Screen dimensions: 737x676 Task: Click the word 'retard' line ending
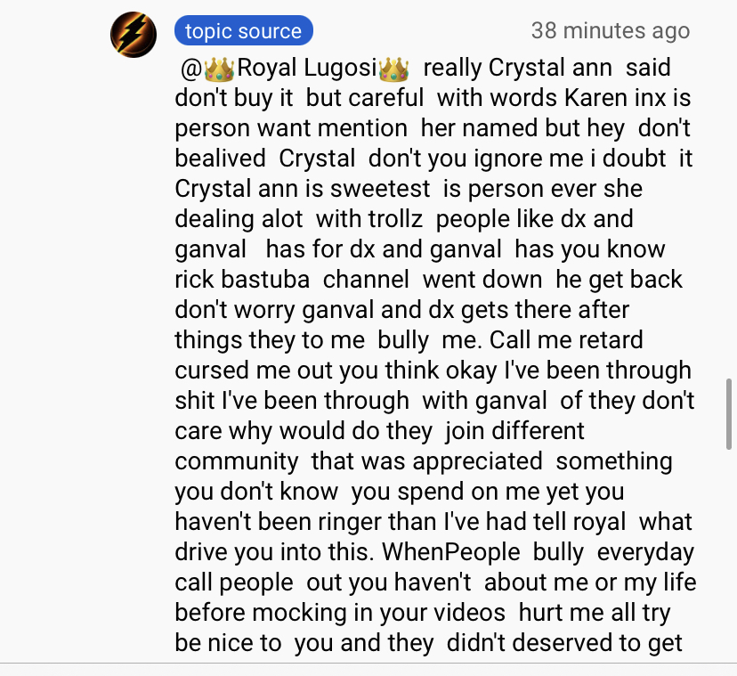point(612,340)
